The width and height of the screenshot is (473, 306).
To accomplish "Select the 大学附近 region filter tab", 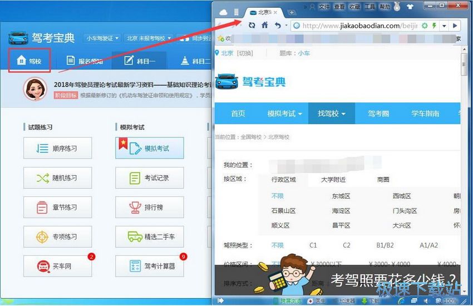I will 333,179.
